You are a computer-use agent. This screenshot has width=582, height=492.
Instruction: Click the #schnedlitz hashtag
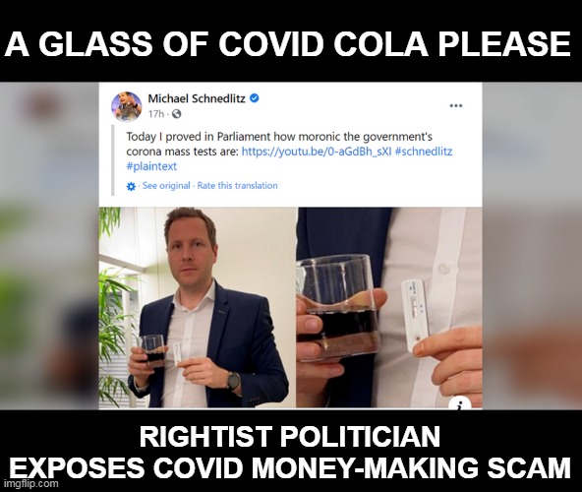(424, 152)
